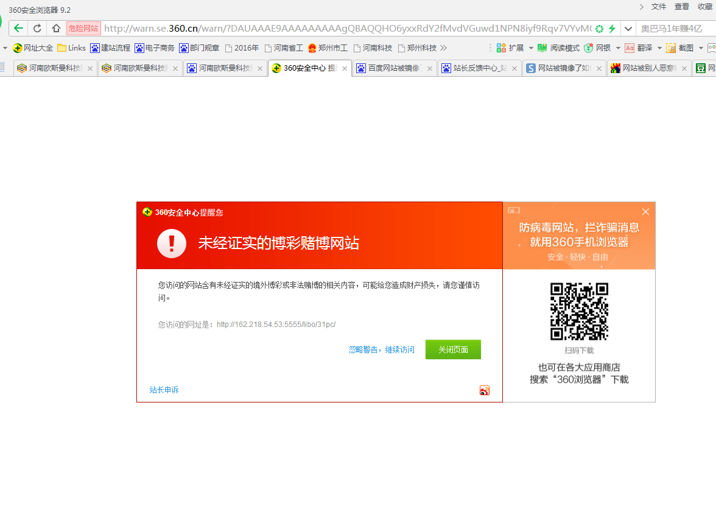Close the 百度网站被镜像 tab
716x506 pixels.
tap(430, 68)
